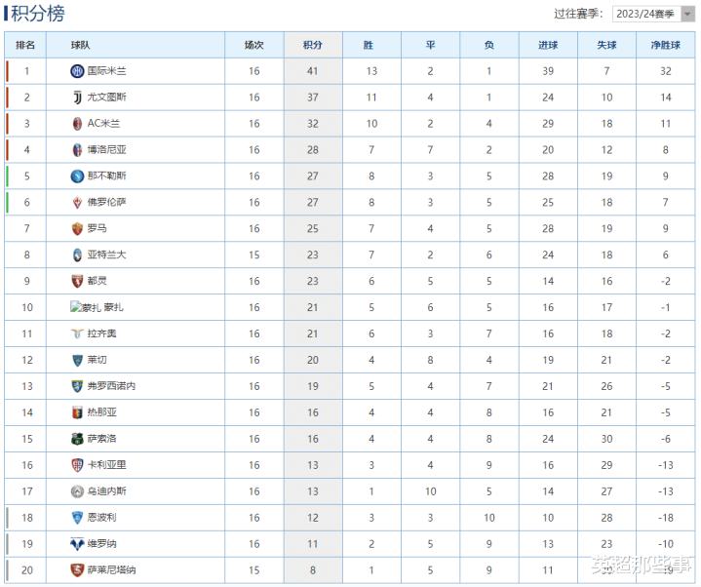
Task: Click the Roma (罗马) crest icon
Action: [x=77, y=228]
